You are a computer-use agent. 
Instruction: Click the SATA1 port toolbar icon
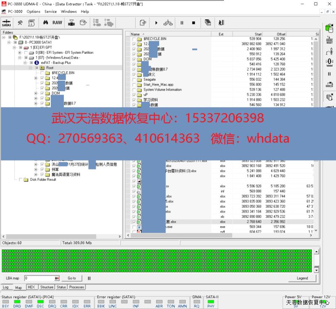tap(7, 23)
